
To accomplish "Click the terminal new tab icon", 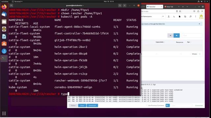I will coord(11,6).
